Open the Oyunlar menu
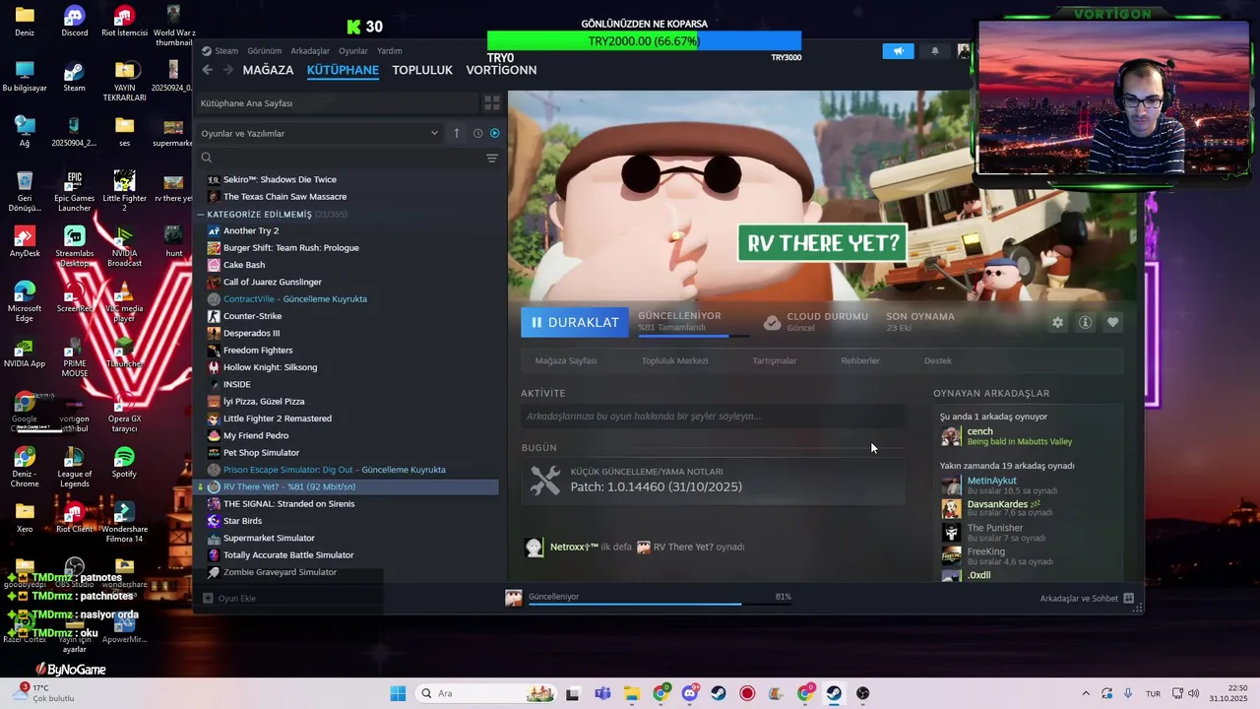 (x=353, y=51)
